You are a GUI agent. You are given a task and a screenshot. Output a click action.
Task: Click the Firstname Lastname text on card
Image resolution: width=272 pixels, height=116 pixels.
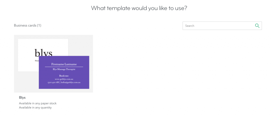point(64,64)
